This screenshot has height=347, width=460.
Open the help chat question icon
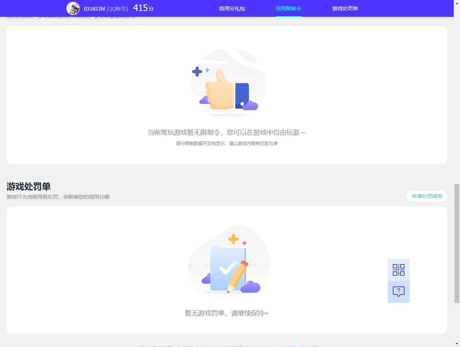coord(398,292)
